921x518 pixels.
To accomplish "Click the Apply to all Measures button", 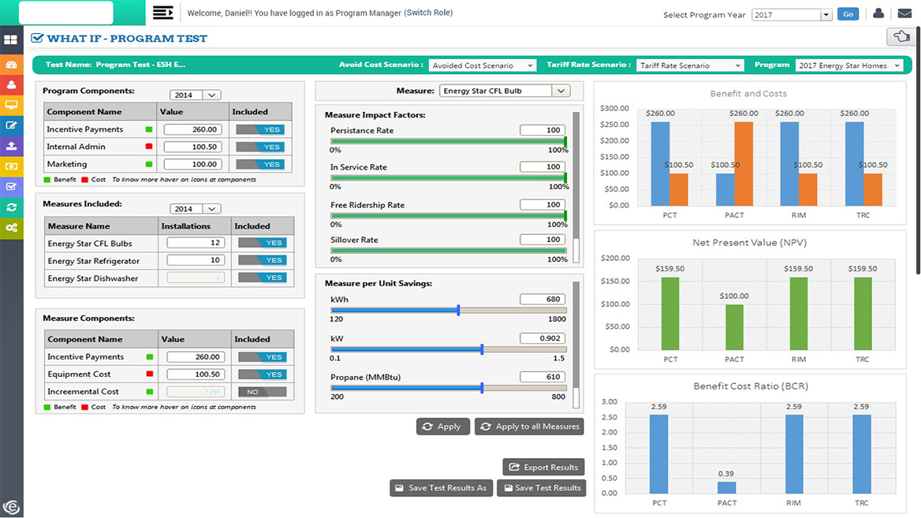I will click(x=529, y=426).
